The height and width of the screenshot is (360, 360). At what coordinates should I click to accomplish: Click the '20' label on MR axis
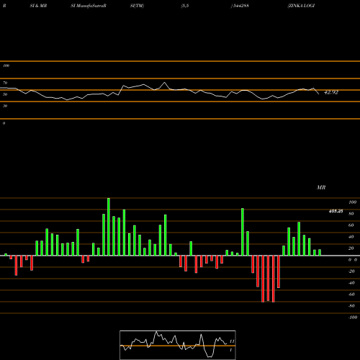tap(351, 248)
